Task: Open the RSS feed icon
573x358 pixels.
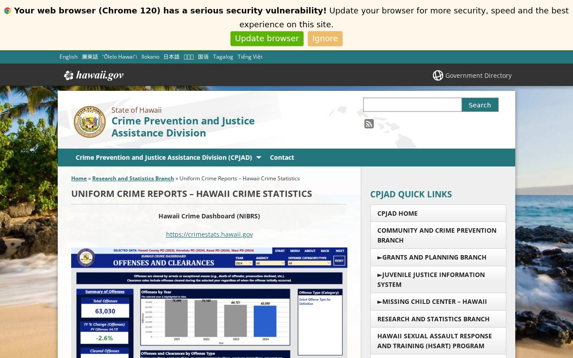Action: pyautogui.click(x=369, y=124)
